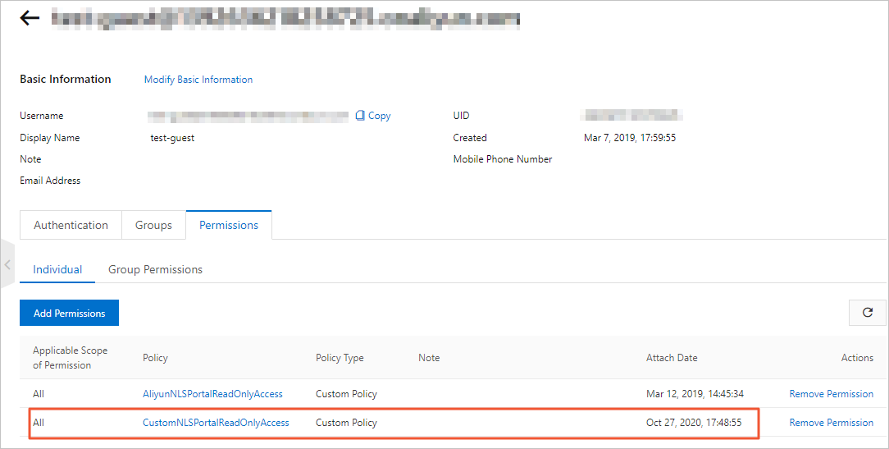
Task: Switch to the Groups tab
Action: [x=153, y=225]
